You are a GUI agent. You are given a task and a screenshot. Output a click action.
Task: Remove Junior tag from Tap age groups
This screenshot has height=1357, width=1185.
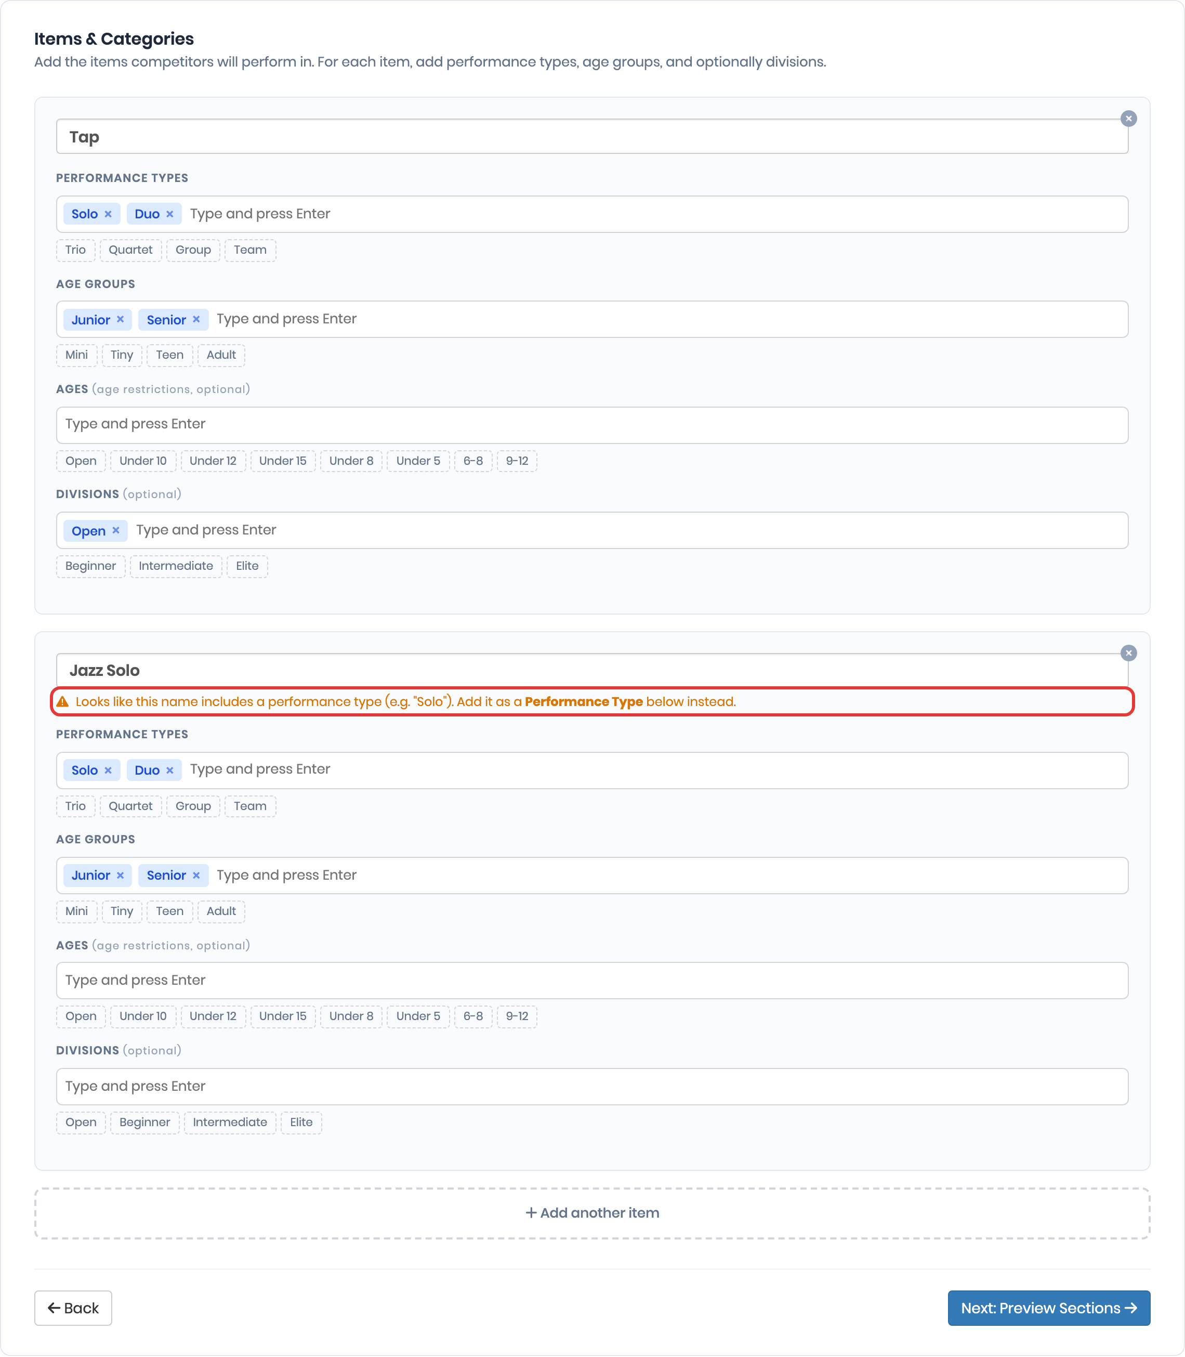[x=121, y=320]
